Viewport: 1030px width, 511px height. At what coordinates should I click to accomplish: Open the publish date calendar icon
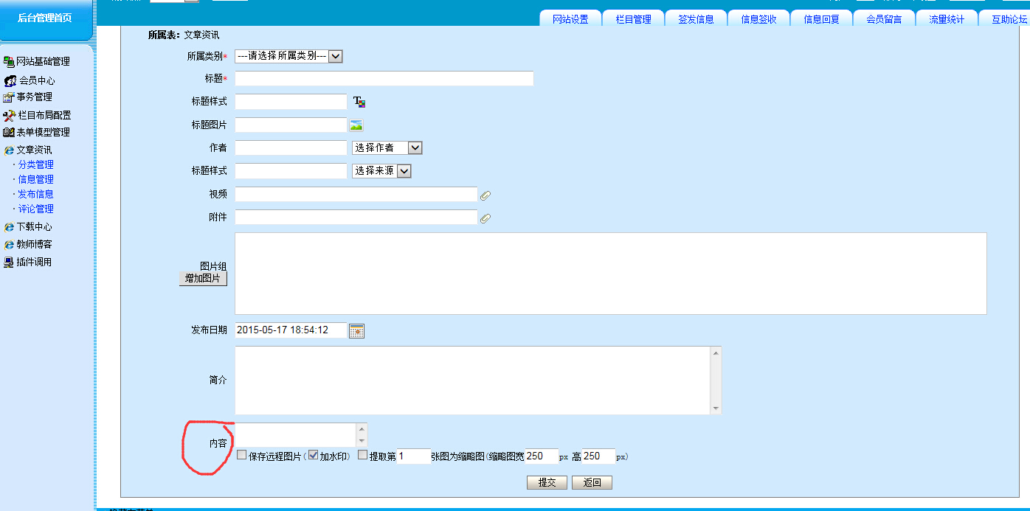(x=356, y=331)
